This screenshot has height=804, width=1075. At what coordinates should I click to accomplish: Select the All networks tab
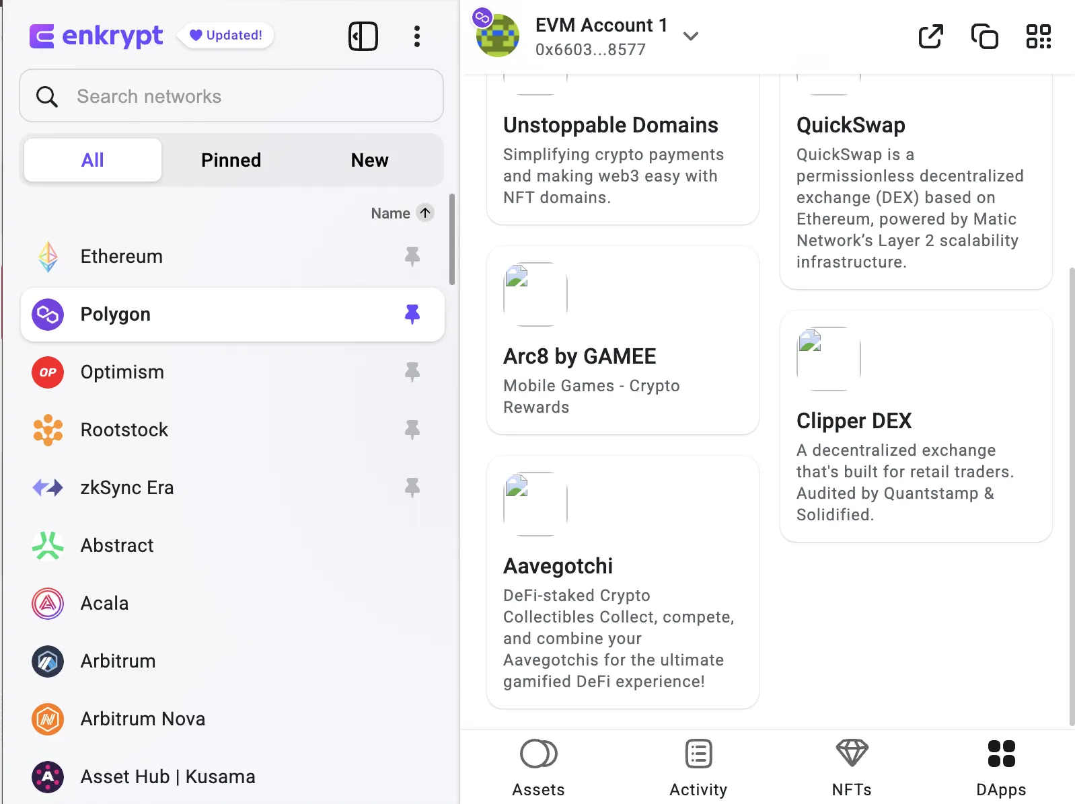[93, 160]
